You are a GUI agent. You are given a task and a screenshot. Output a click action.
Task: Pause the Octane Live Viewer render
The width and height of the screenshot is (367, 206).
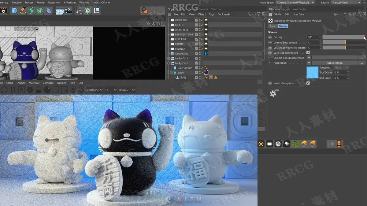13,90
